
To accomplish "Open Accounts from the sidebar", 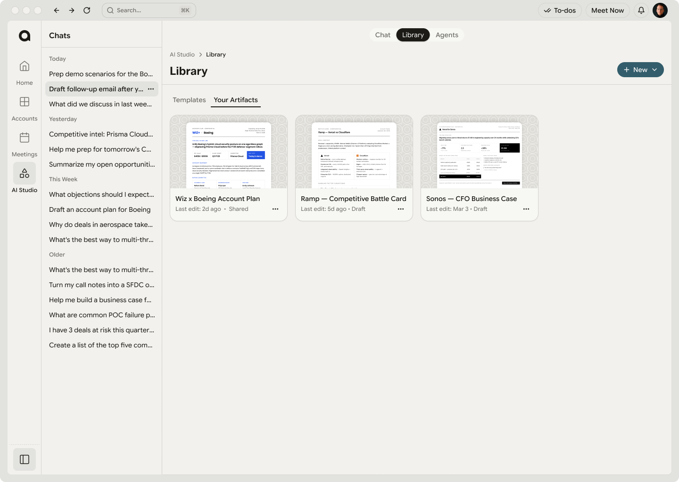I will click(x=25, y=109).
